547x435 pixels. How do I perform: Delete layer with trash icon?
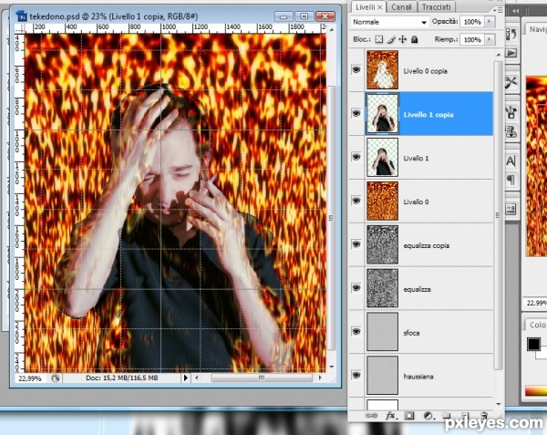tap(484, 416)
